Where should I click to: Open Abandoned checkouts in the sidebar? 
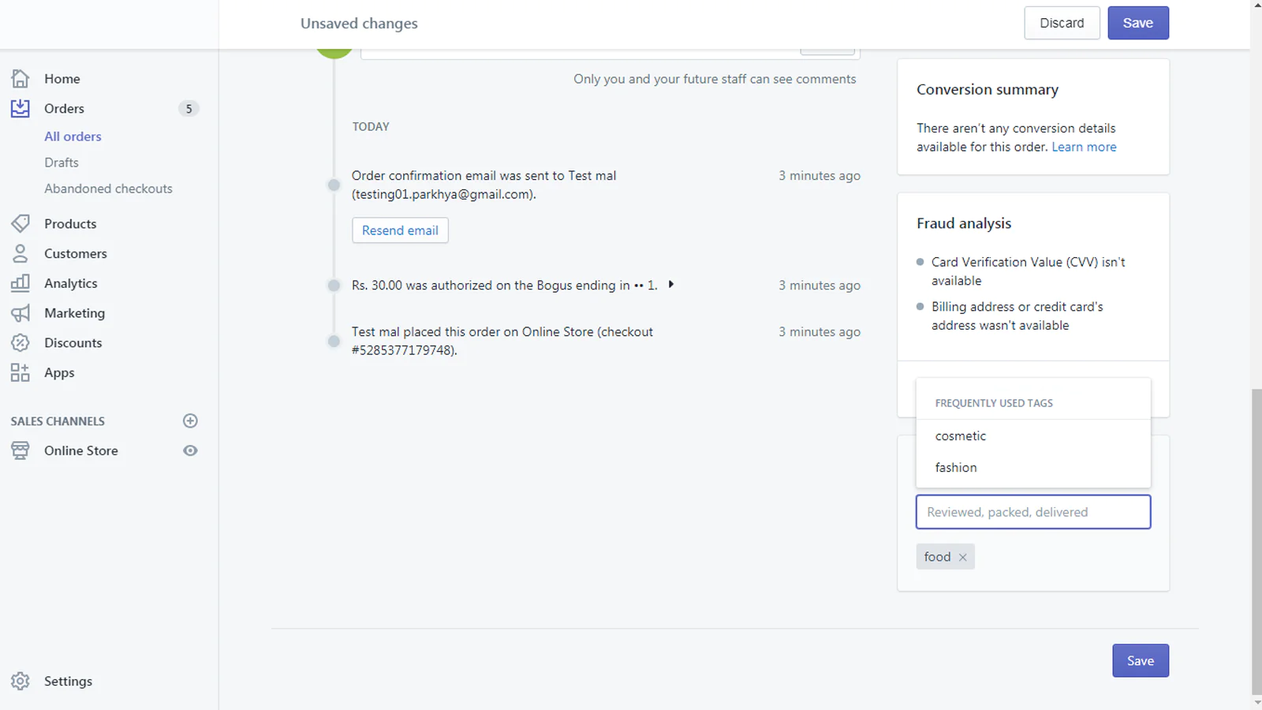point(108,189)
